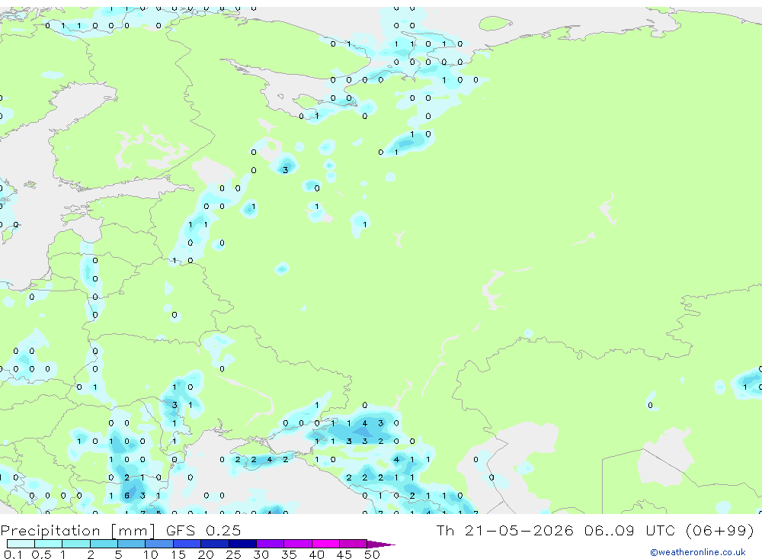This screenshot has width=762, height=559.
Task: Pick the 15–20 mm legend color box
Action: pos(187,544)
